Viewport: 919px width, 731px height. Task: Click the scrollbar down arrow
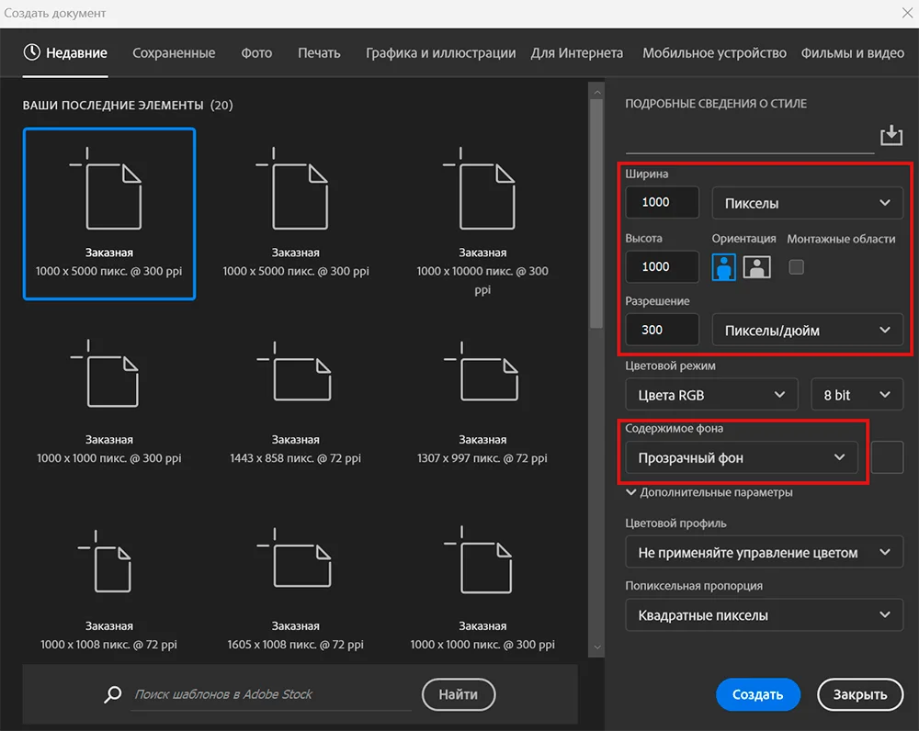[x=596, y=647]
